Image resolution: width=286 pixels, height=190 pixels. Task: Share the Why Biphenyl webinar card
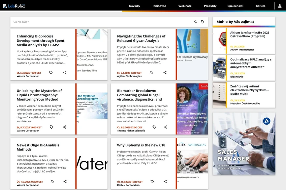[x=165, y=181]
